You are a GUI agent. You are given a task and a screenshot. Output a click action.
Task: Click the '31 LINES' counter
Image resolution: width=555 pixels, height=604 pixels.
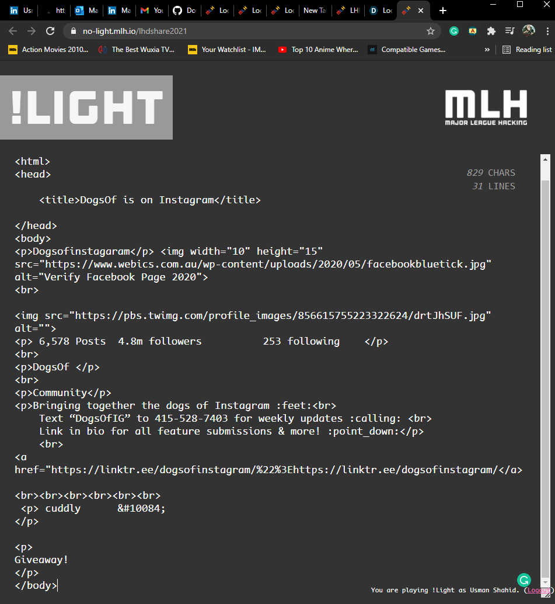pyautogui.click(x=493, y=186)
